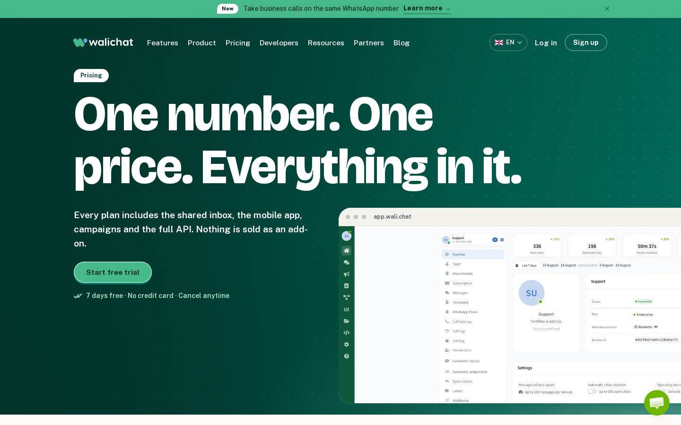Click the gear settings icon in app sidebar
The width and height of the screenshot is (681, 425).
coord(347,344)
